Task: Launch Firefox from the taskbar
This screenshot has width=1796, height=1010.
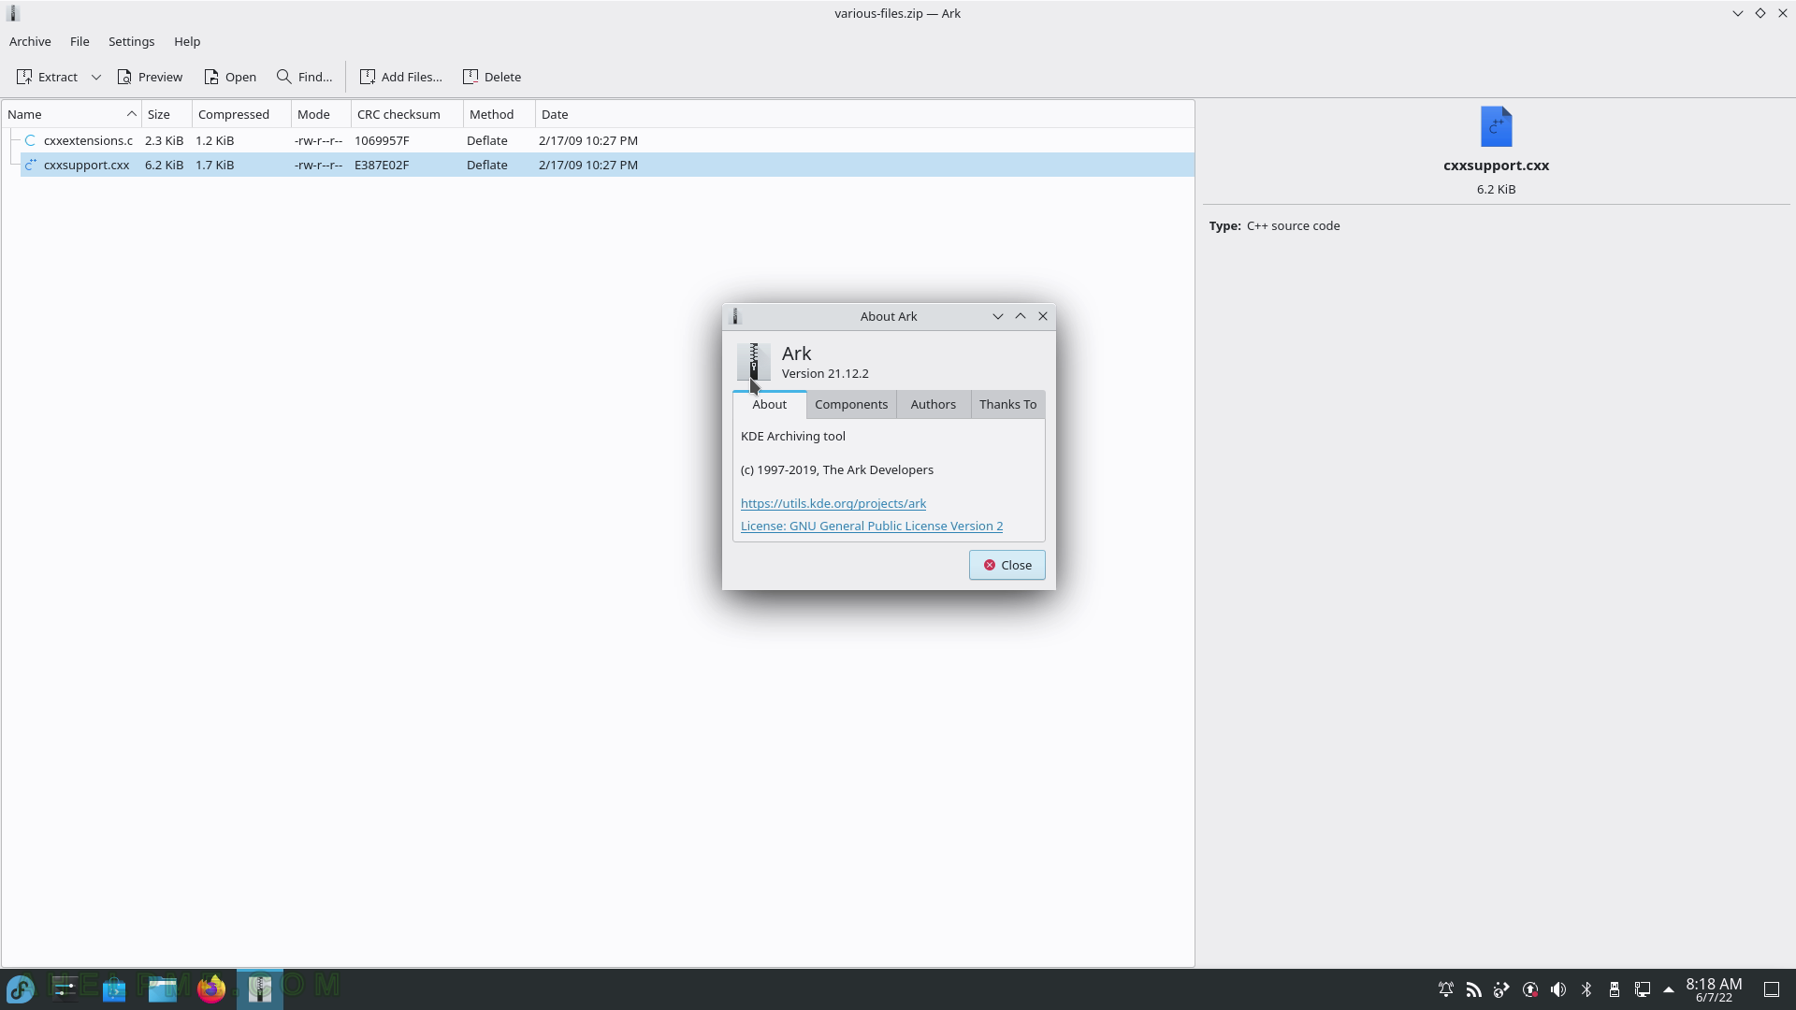Action: point(211,988)
